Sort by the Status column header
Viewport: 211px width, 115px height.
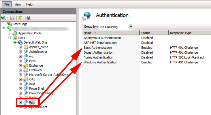(x=154, y=33)
